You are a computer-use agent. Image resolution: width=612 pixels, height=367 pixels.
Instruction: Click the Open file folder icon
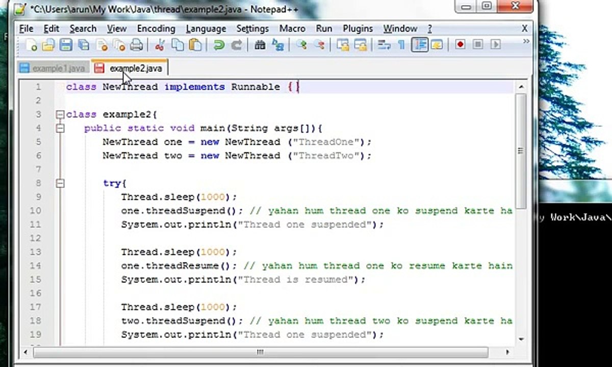click(x=48, y=45)
